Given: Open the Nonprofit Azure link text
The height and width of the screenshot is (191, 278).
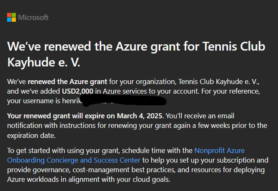Looking at the screenshot, I should click(x=219, y=150).
